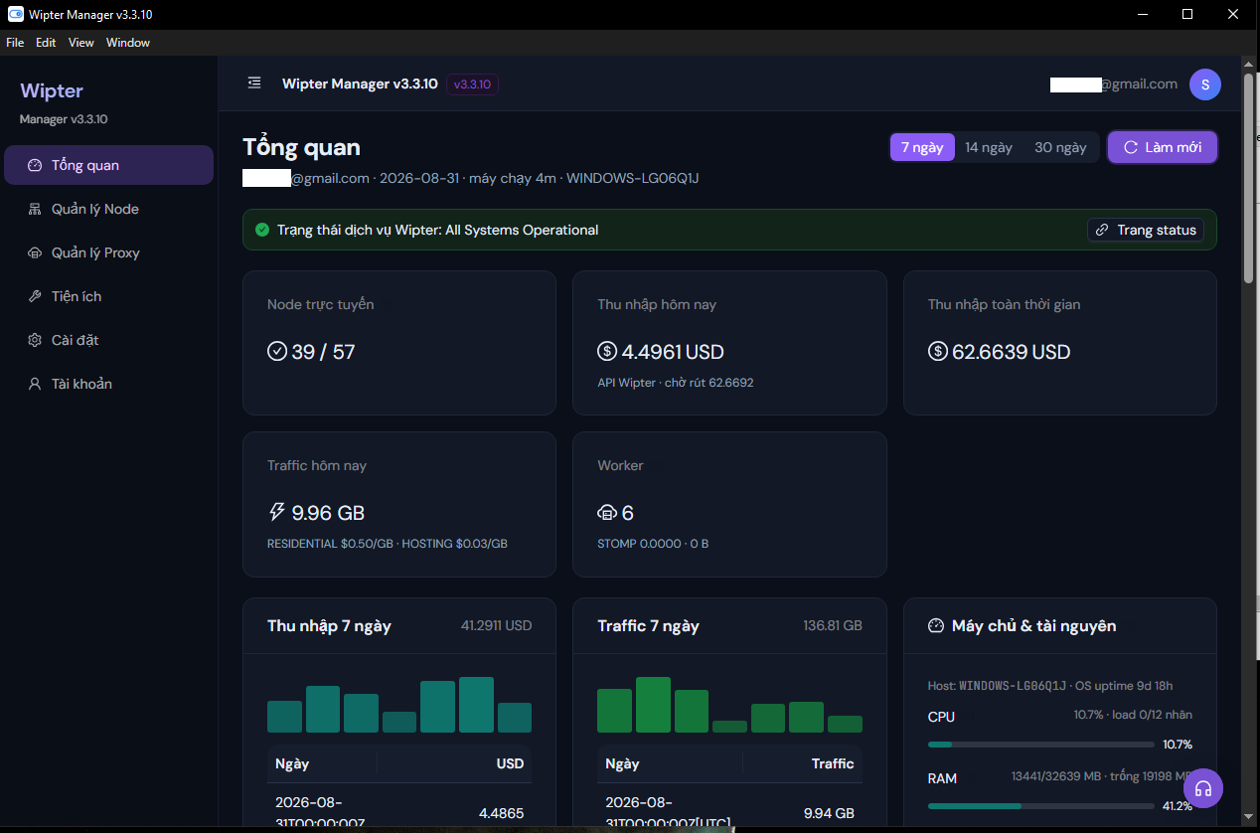Click the CPU usage progress bar
The image size is (1260, 833).
point(1040,744)
